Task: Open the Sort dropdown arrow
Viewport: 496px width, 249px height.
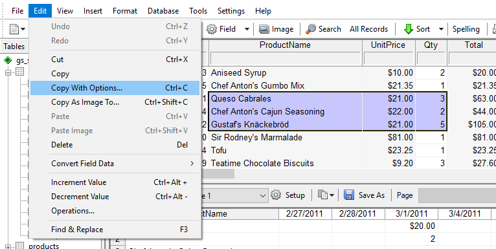Action: pyautogui.click(x=441, y=29)
